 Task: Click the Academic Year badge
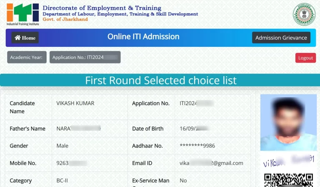pos(27,58)
